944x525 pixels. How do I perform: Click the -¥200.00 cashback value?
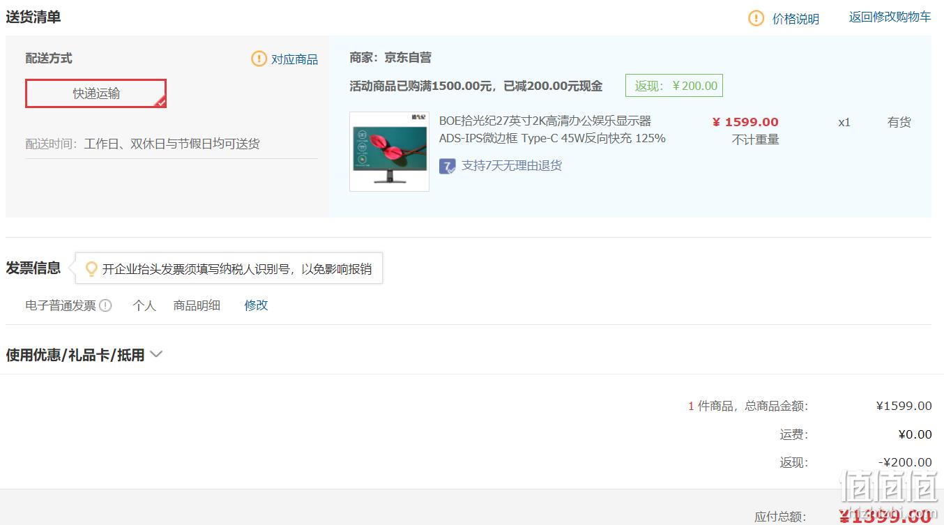coord(905,462)
